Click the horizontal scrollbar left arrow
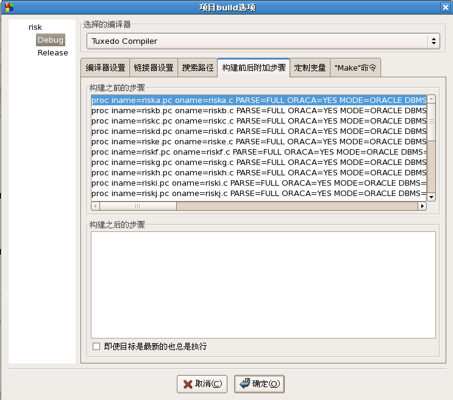The width and height of the screenshot is (453, 400). tap(95, 206)
